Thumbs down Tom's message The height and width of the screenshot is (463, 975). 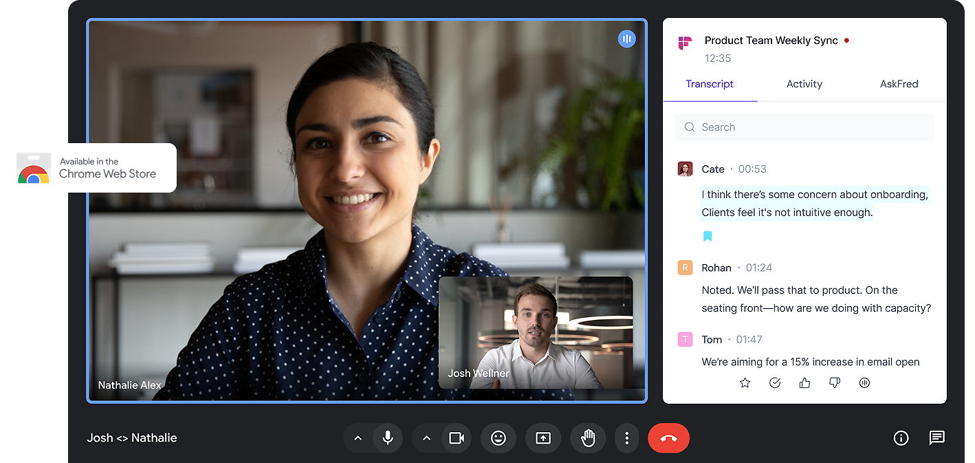coord(835,383)
